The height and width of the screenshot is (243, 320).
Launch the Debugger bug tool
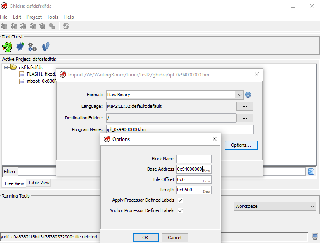click(x=20, y=47)
